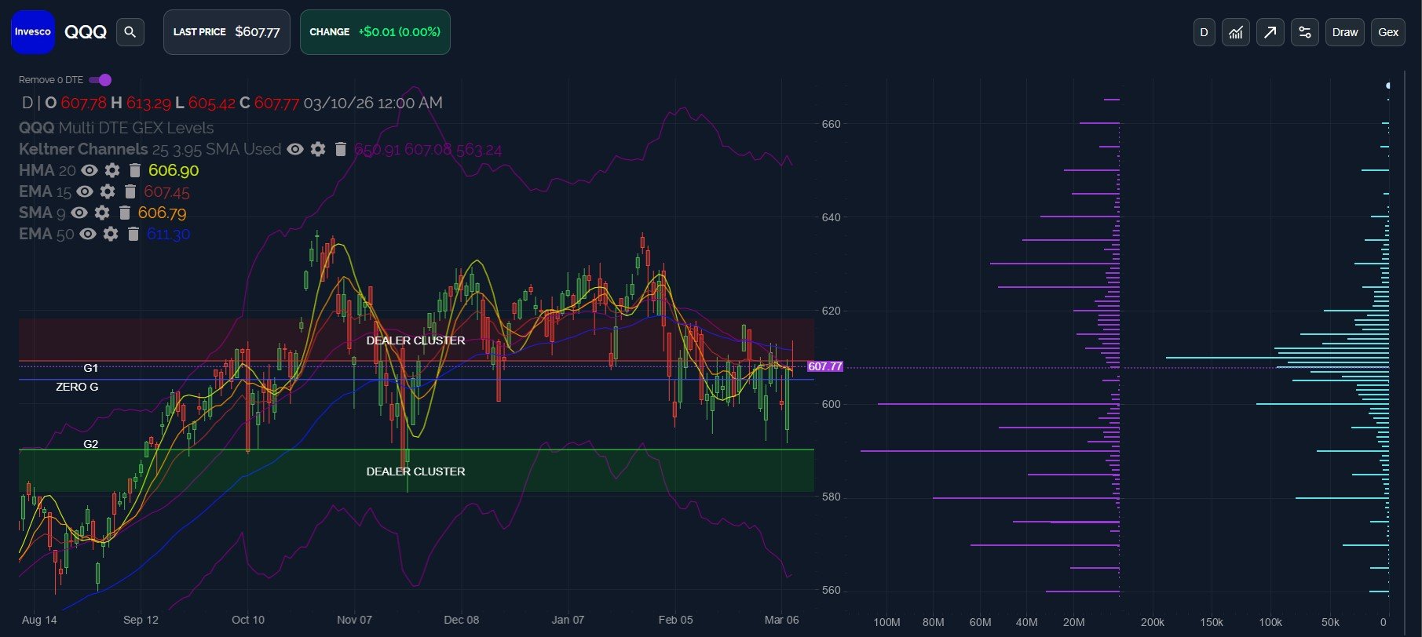Viewport: 1422px width, 637px height.
Task: Open SMA 9 settings gear
Action: [x=102, y=213]
